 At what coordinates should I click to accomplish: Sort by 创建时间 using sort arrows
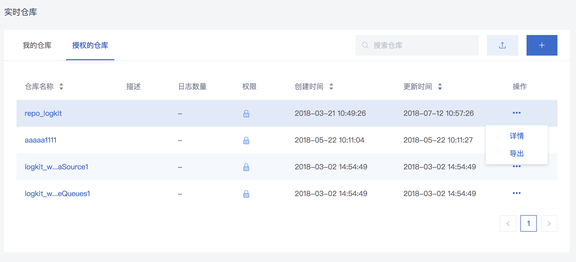331,86
